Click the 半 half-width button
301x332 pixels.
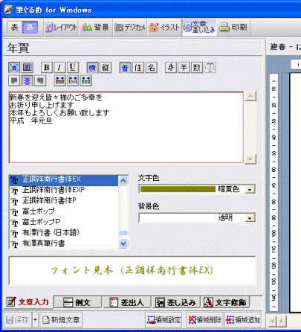click(x=184, y=68)
